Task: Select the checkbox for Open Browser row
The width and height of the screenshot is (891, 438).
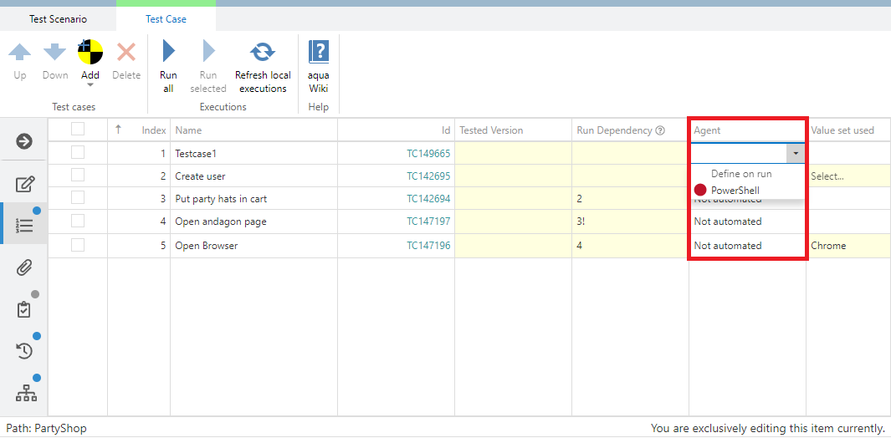Action: (x=78, y=245)
